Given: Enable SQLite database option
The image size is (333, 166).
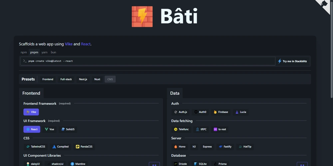Looking at the screenshot, I should pos(200,164).
